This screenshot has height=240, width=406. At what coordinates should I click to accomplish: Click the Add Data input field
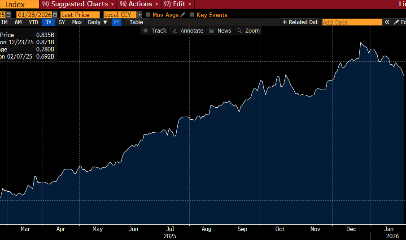click(352, 22)
